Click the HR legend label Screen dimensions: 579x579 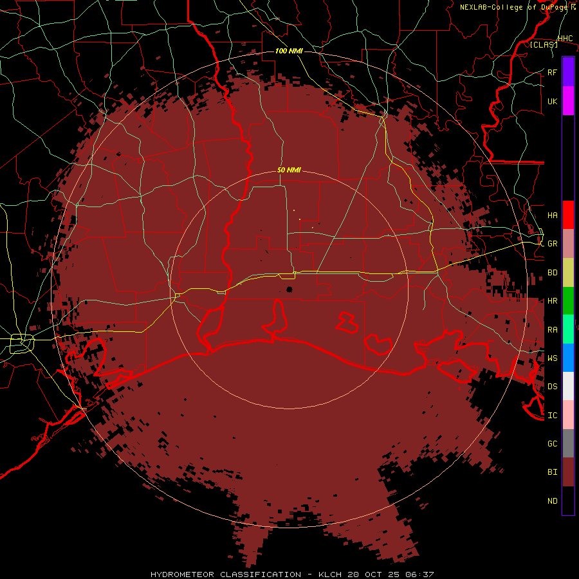pyautogui.click(x=553, y=301)
